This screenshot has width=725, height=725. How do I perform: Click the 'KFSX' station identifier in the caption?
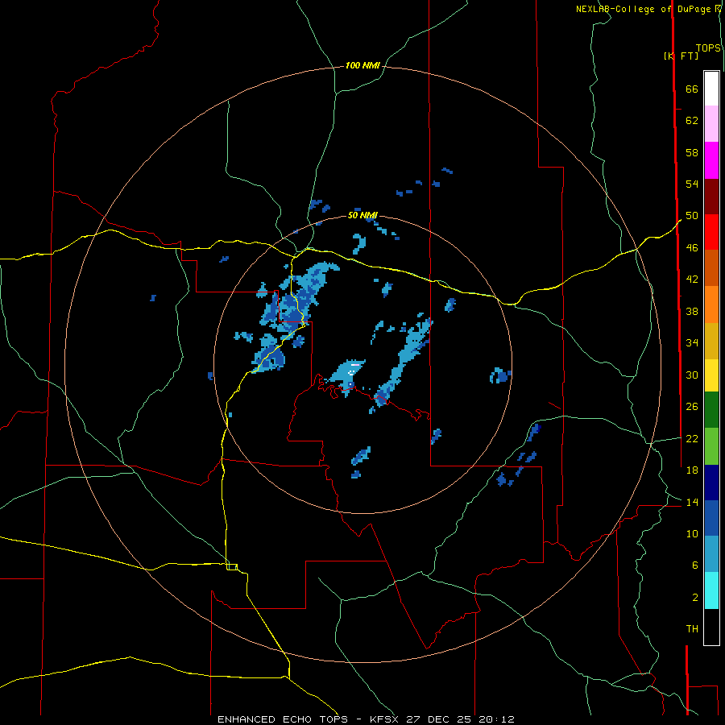(383, 719)
